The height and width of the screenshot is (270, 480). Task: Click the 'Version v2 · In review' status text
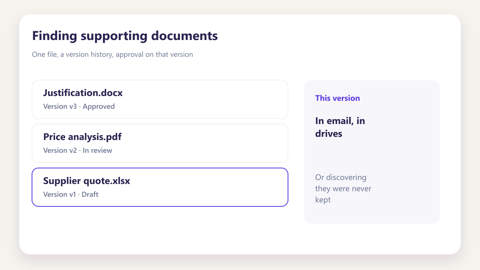click(78, 150)
